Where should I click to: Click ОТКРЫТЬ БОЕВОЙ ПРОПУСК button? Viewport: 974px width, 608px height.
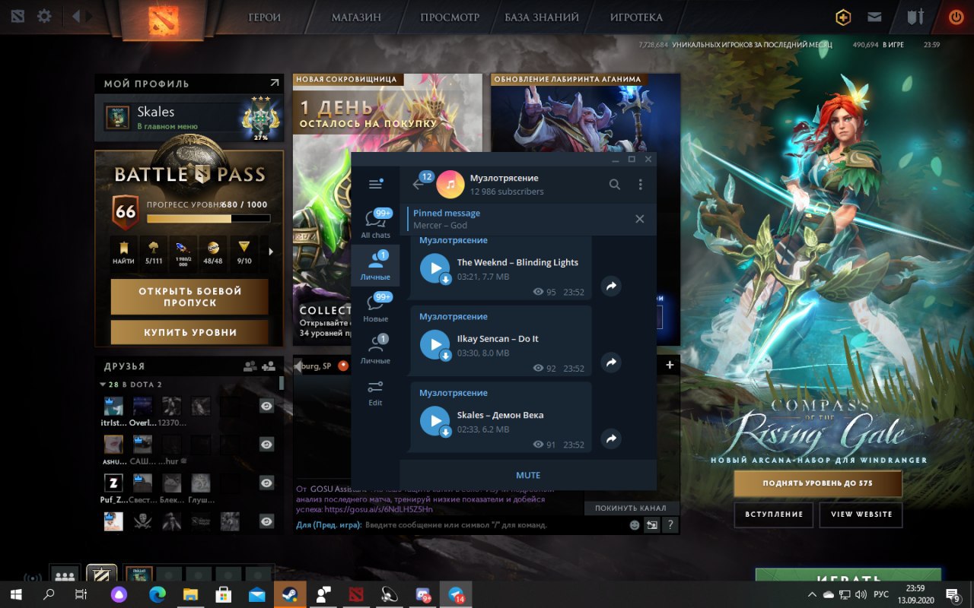189,296
